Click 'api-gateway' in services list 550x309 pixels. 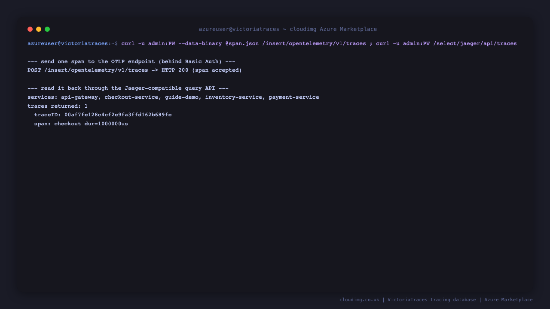(x=79, y=97)
